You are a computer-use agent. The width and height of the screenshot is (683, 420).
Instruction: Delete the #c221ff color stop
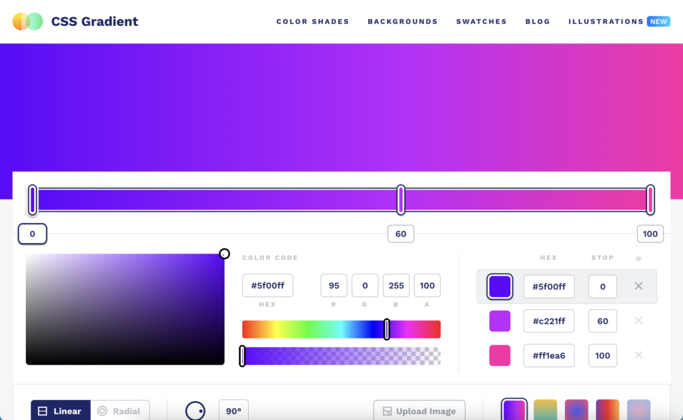(638, 321)
